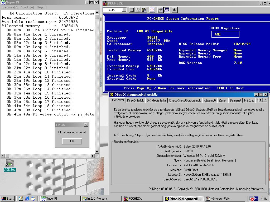Click tab strip right scroll arrow in DirectX
Image resolution: width=270 pixels, height=202 pixels.
(x=265, y=100)
